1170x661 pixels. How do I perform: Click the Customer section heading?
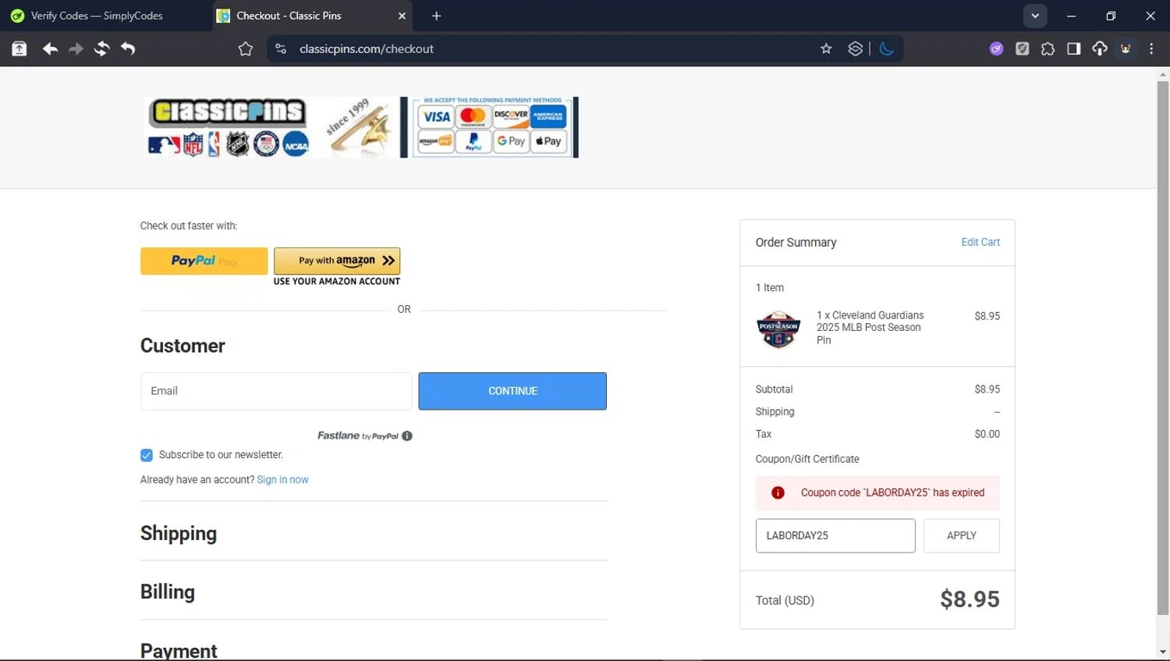[x=183, y=346]
